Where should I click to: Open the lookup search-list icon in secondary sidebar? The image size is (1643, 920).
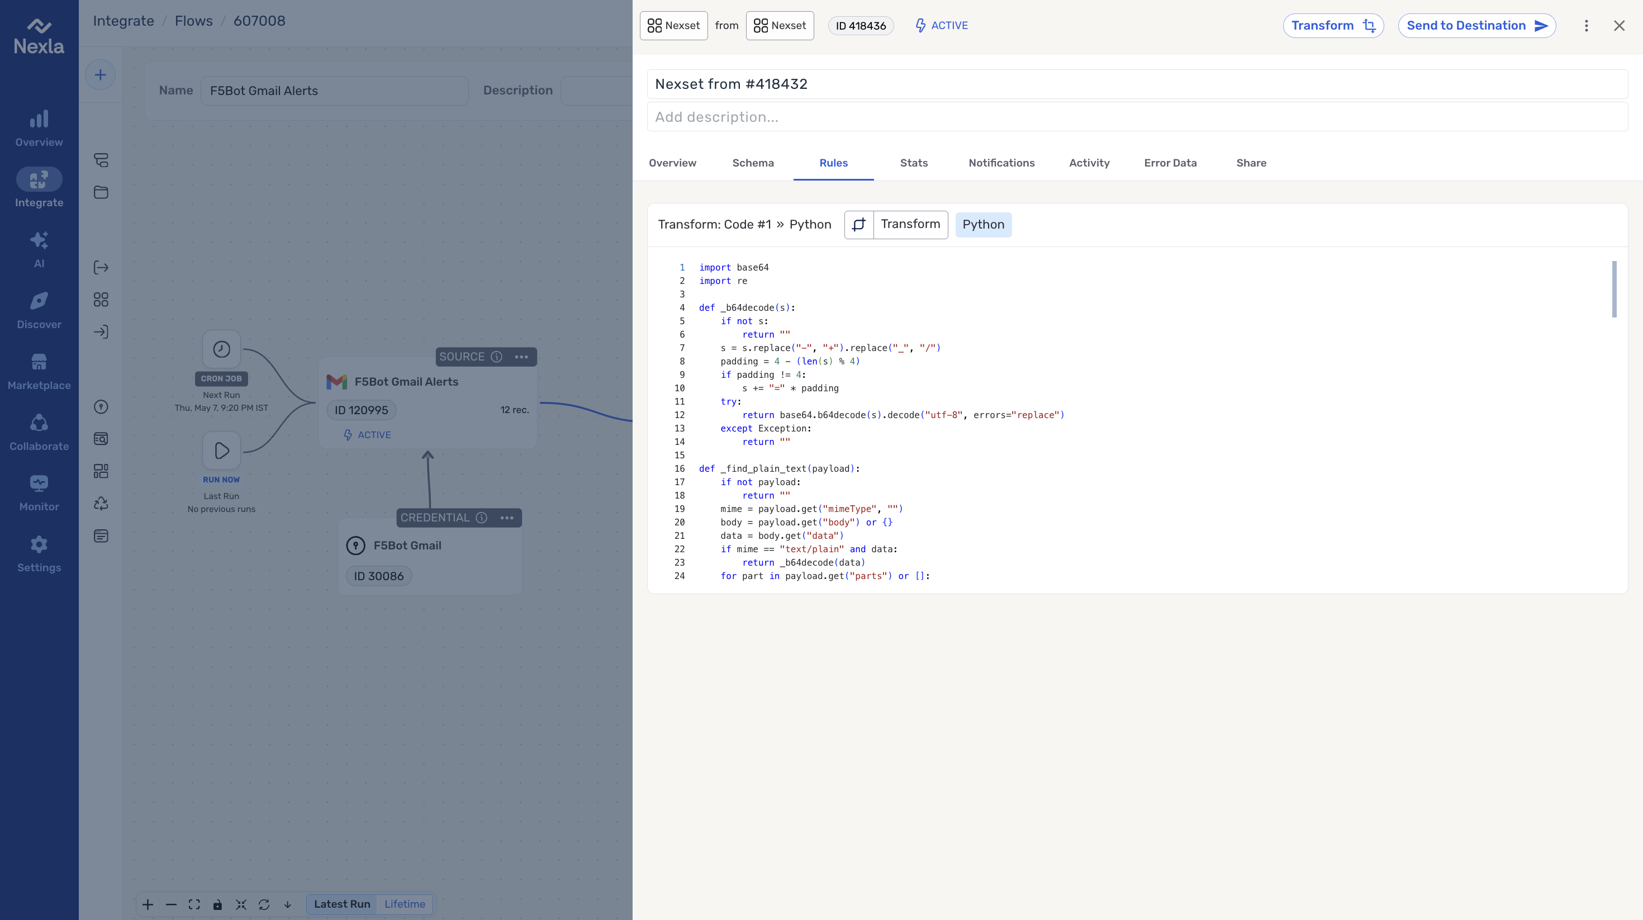point(101,438)
